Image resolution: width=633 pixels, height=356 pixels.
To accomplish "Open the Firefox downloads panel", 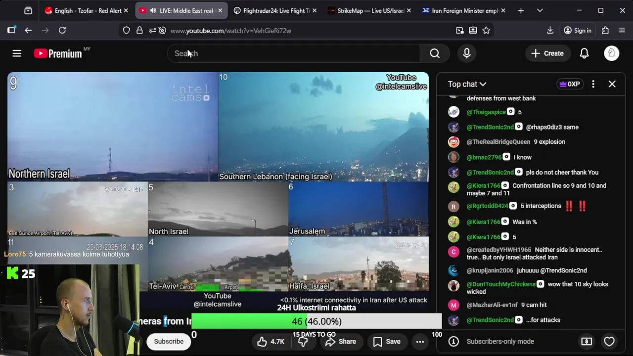I will (550, 30).
